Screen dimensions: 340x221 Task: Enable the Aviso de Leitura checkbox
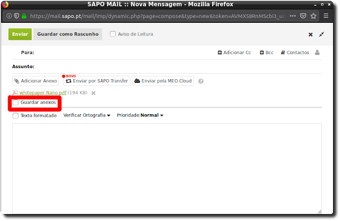pyautogui.click(x=113, y=34)
